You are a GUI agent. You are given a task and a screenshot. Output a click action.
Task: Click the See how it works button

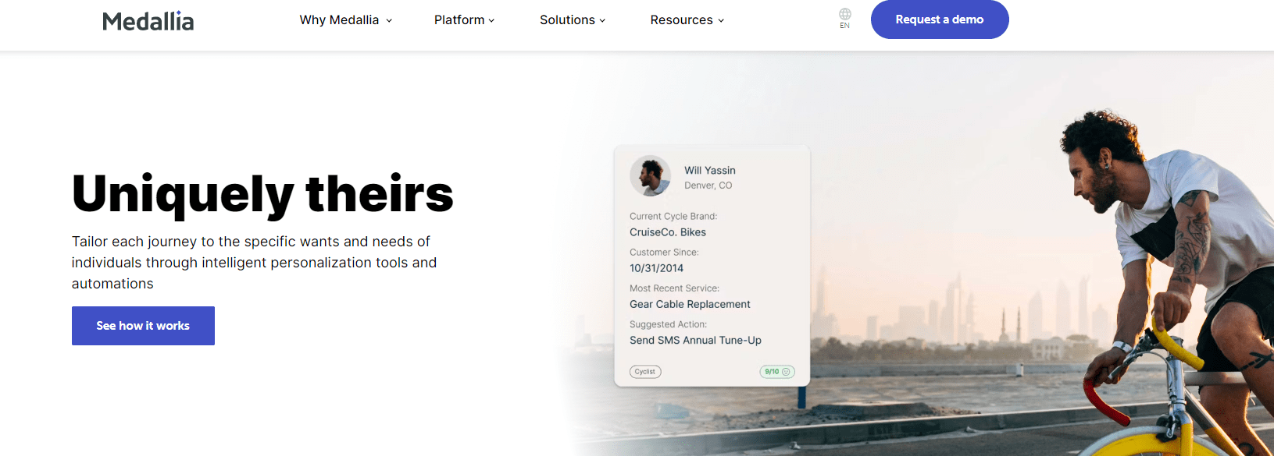[x=143, y=326]
